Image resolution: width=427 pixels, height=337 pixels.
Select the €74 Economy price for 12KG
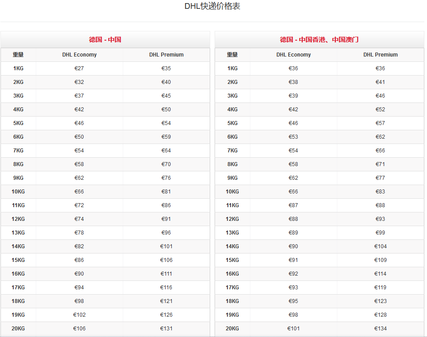click(79, 219)
